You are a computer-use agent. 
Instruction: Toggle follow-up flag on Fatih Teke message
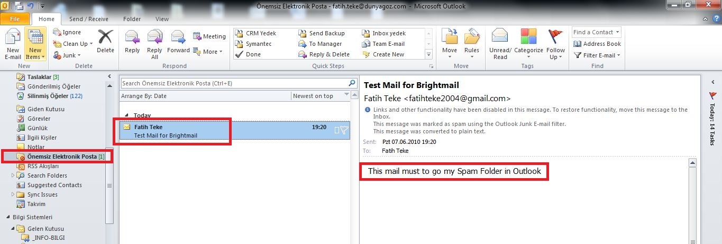click(x=344, y=130)
